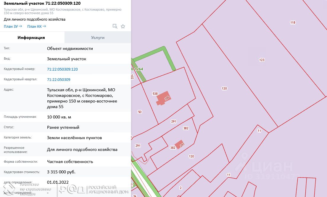Screen dimensions: 327x197
Task: Click narrow parcel 11 label at top
Action: (x=259, y=131)
